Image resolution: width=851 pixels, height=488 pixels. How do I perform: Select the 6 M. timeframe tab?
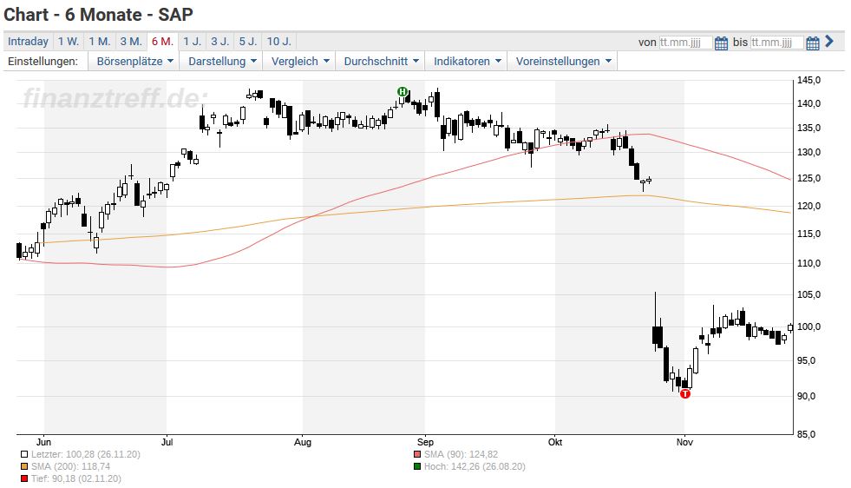pos(162,42)
